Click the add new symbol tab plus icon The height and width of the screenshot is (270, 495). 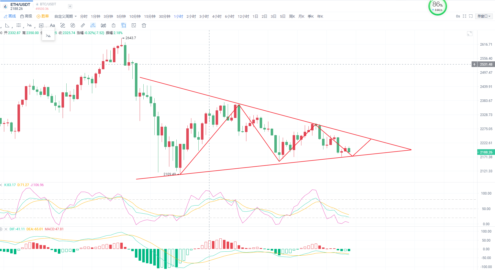[x=70, y=6]
